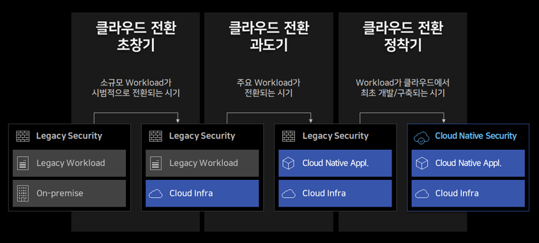Click the blue Cloud Native Security title
539x243 pixels.
click(x=476, y=136)
